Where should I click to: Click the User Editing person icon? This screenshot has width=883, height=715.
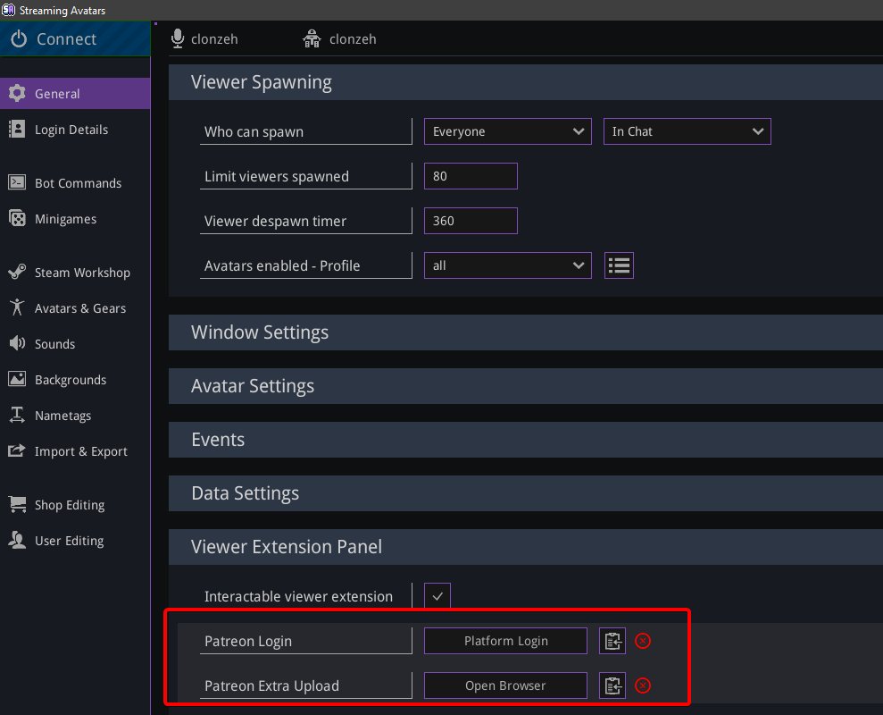pos(17,540)
